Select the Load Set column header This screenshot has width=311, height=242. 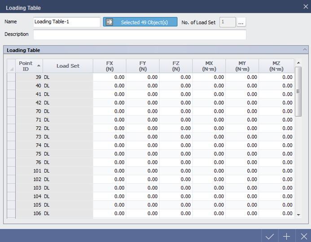click(68, 66)
